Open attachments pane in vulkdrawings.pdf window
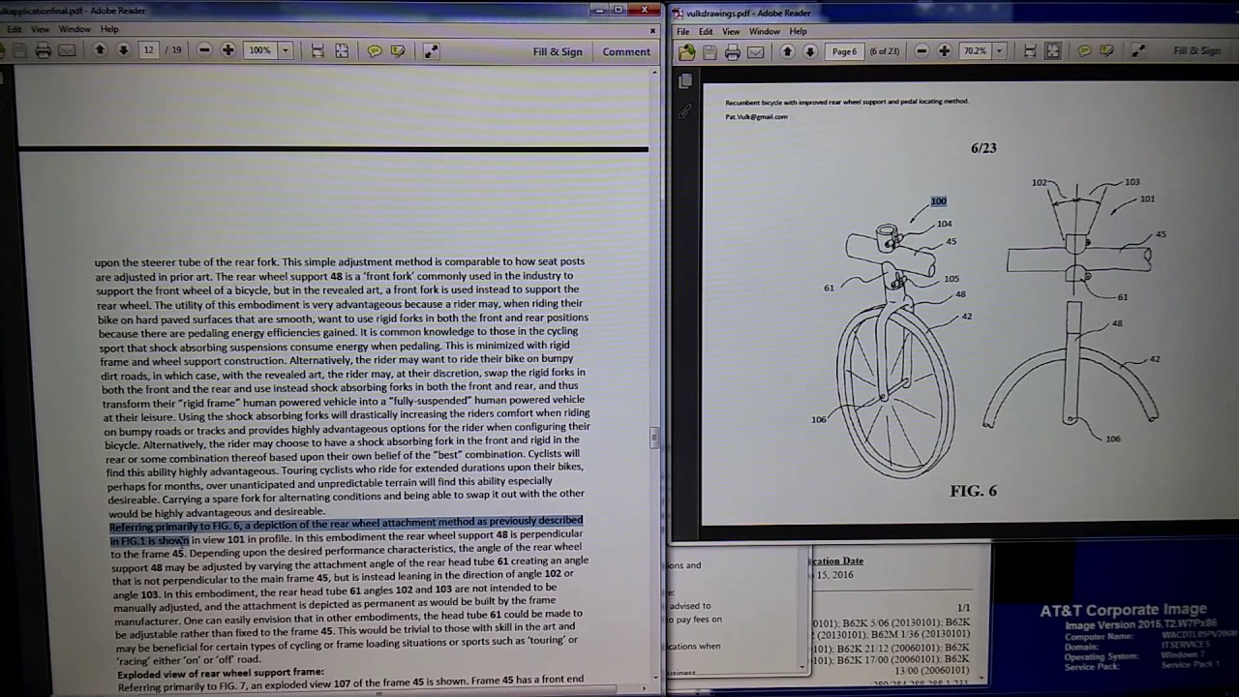The height and width of the screenshot is (697, 1239). (x=685, y=112)
